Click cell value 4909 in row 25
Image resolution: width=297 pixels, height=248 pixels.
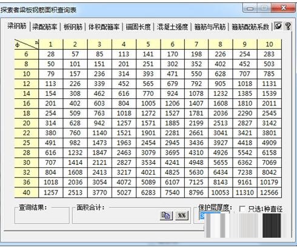click(269, 142)
